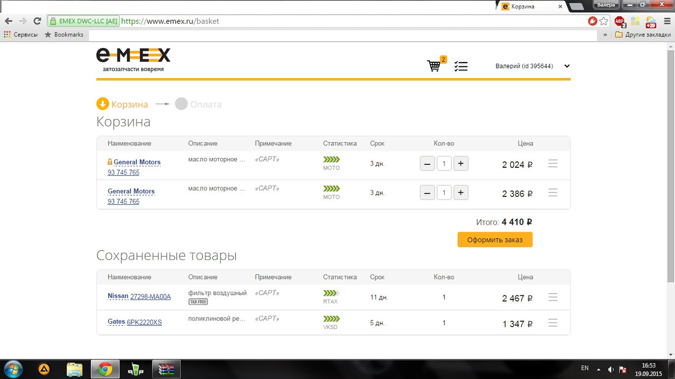
Task: Open part number 93 745 765 in second row
Action: [x=123, y=202]
